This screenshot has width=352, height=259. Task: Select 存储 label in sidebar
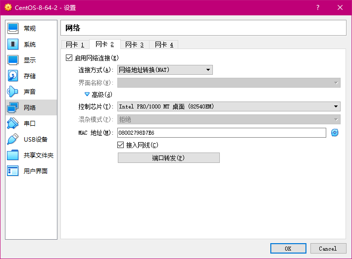[30, 76]
